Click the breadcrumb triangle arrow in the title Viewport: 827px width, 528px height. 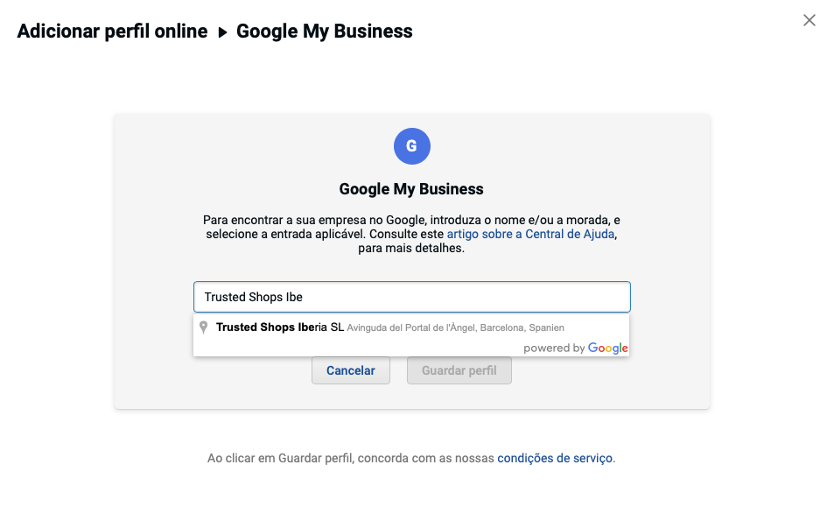[222, 32]
